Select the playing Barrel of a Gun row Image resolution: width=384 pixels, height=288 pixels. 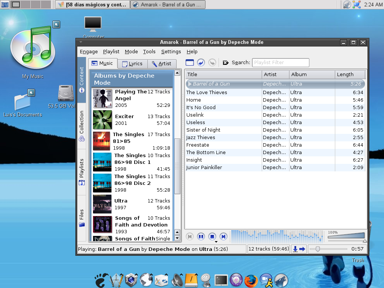[275, 84]
